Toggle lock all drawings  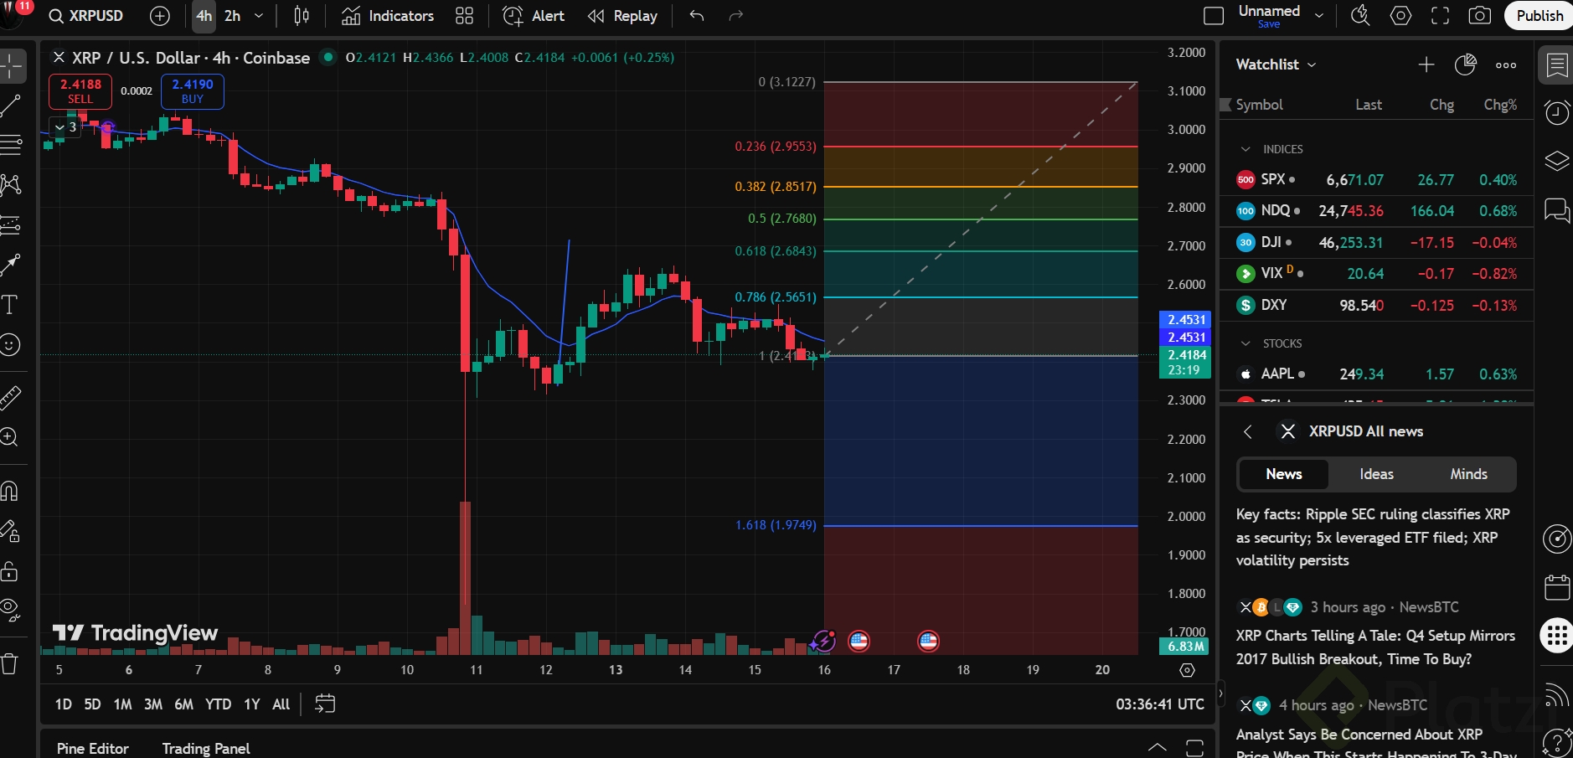(x=10, y=571)
